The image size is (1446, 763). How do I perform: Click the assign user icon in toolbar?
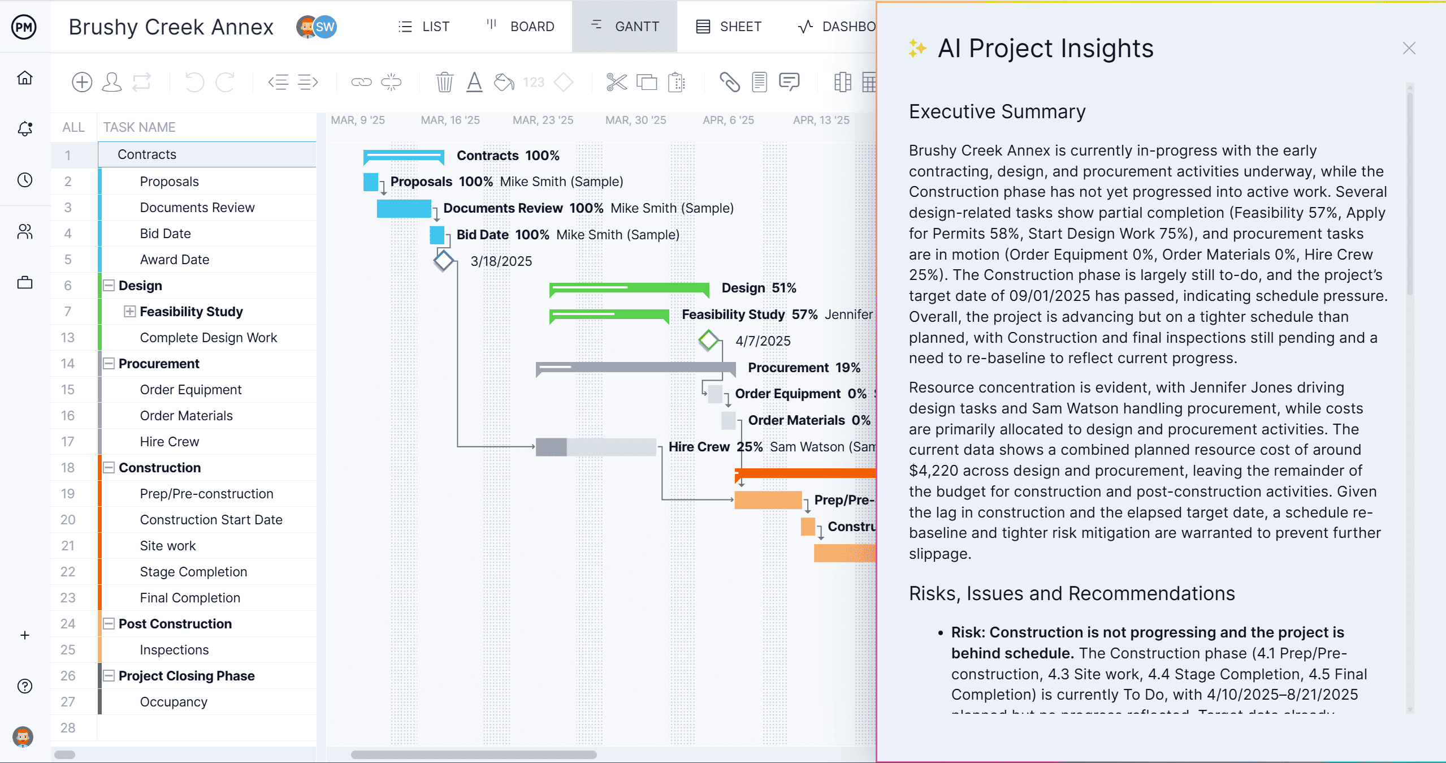tap(111, 83)
